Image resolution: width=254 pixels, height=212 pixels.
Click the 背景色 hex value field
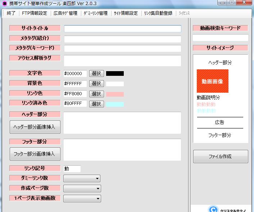[75, 83]
